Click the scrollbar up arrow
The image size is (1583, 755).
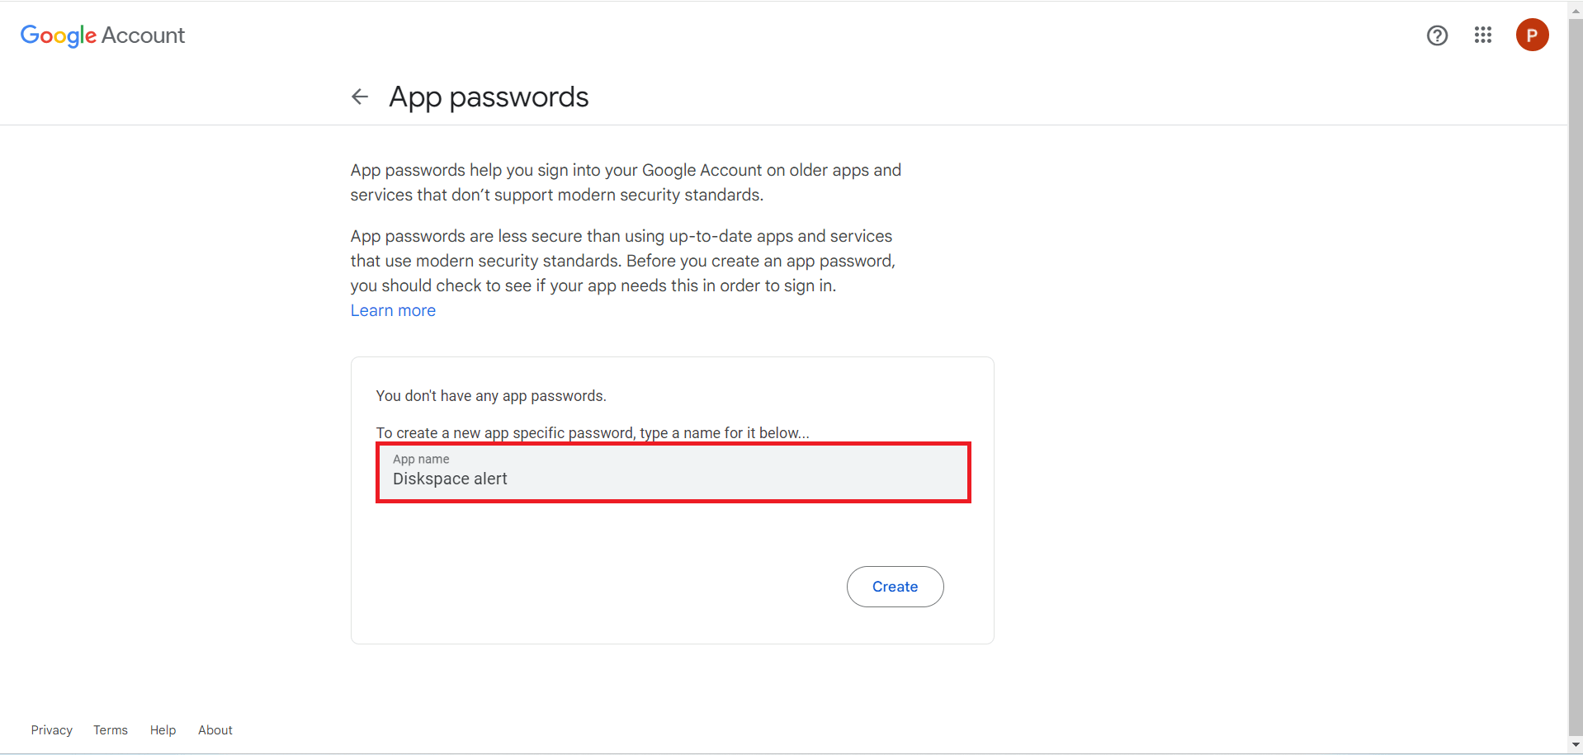(x=1576, y=10)
